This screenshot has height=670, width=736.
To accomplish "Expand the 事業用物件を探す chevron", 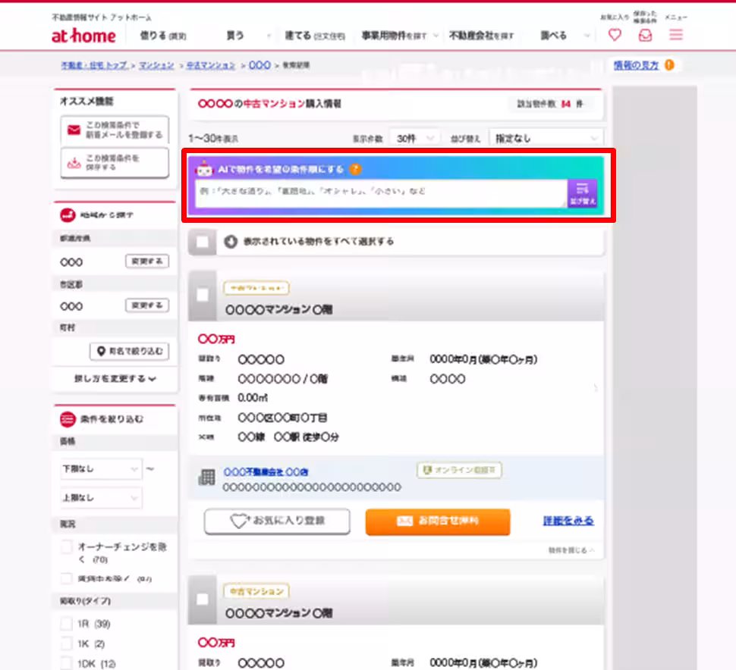I will (436, 36).
